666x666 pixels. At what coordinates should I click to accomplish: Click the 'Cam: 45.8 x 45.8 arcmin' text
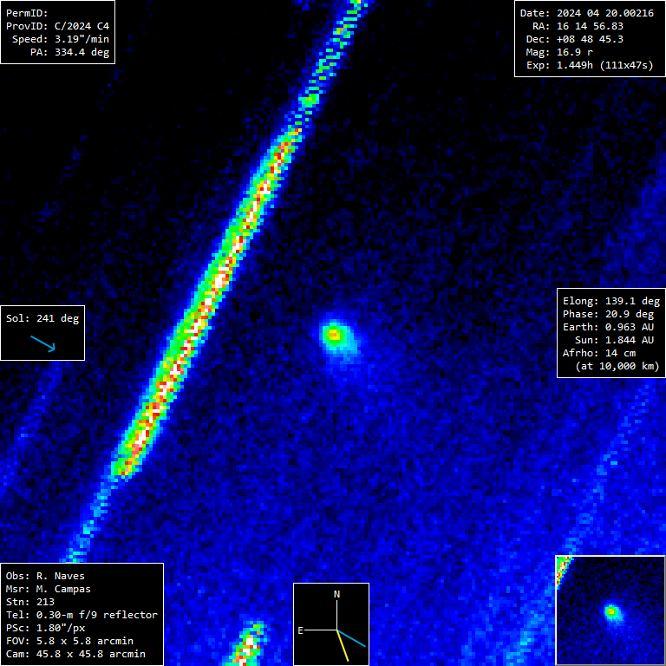pos(75,654)
